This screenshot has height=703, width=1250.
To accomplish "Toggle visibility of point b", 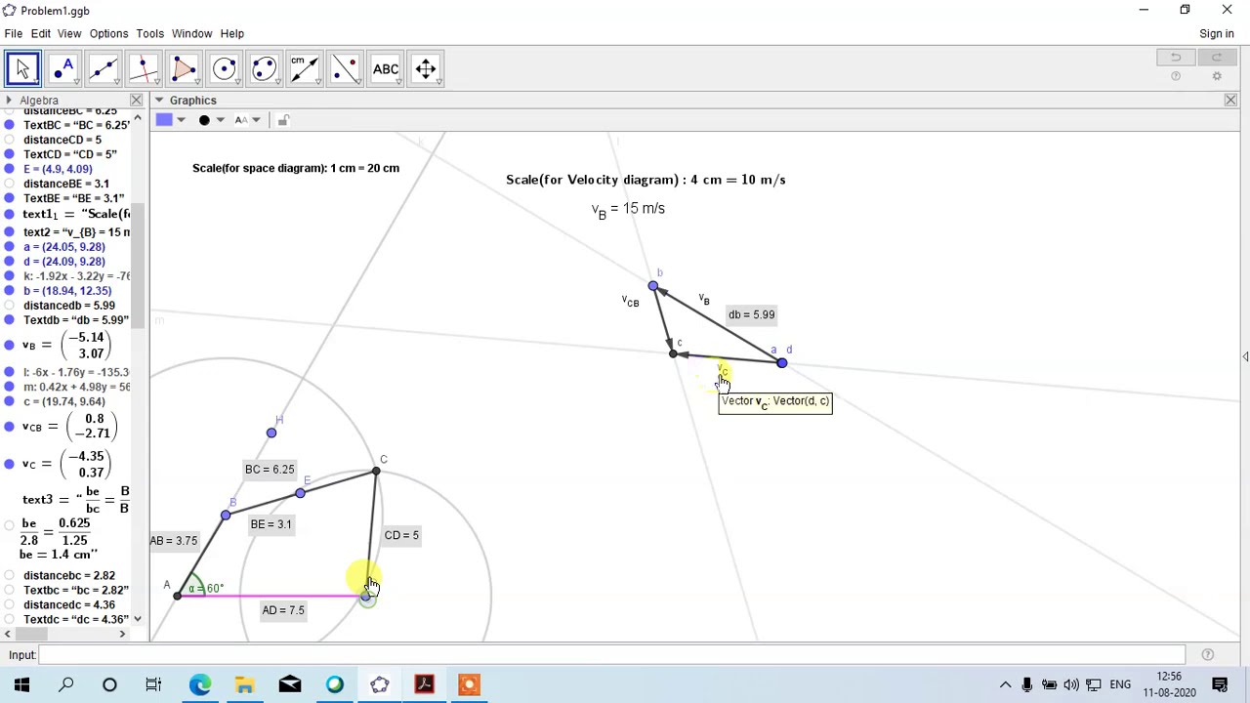I will (x=10, y=291).
